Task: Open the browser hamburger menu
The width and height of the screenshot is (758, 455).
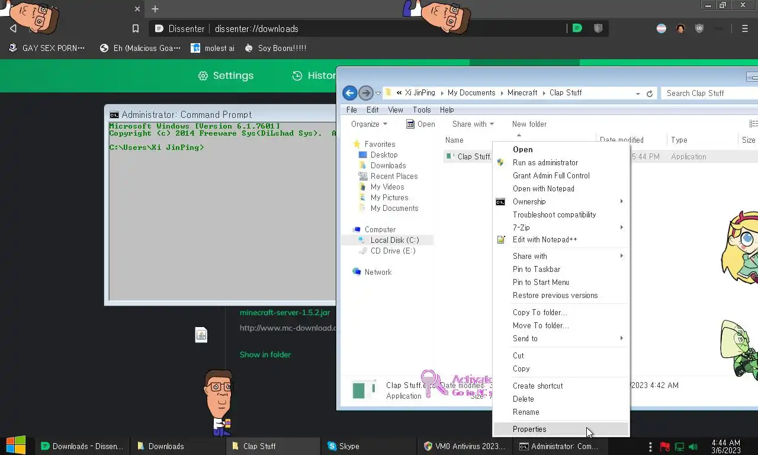Action: [745, 28]
